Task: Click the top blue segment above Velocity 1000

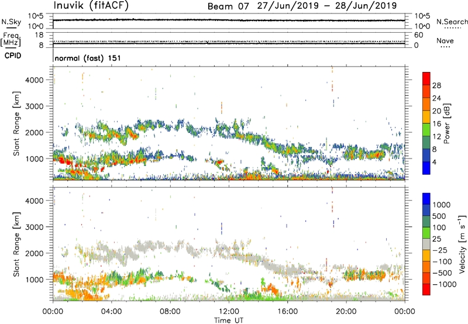Action: pyautogui.click(x=426, y=199)
